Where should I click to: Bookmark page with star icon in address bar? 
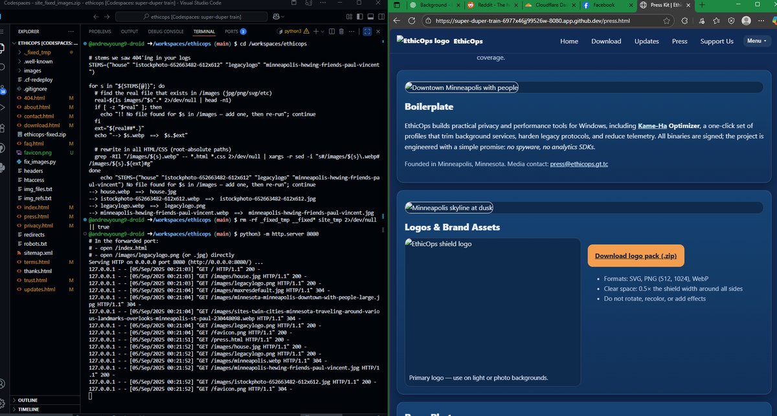coord(667,21)
